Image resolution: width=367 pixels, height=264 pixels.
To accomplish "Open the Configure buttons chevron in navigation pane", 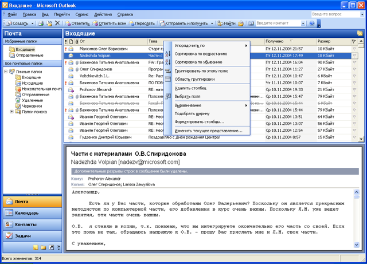I will point(58,247).
